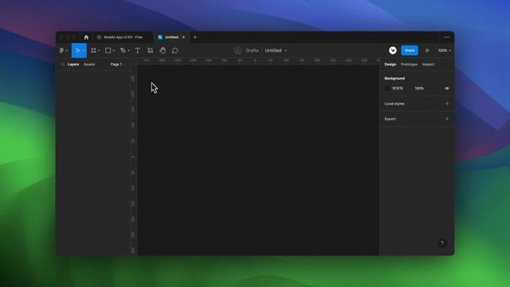This screenshot has height=287, width=510.
Task: Select the Move tool
Action: tap(78, 50)
